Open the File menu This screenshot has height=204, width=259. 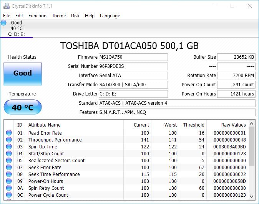coord(7,16)
